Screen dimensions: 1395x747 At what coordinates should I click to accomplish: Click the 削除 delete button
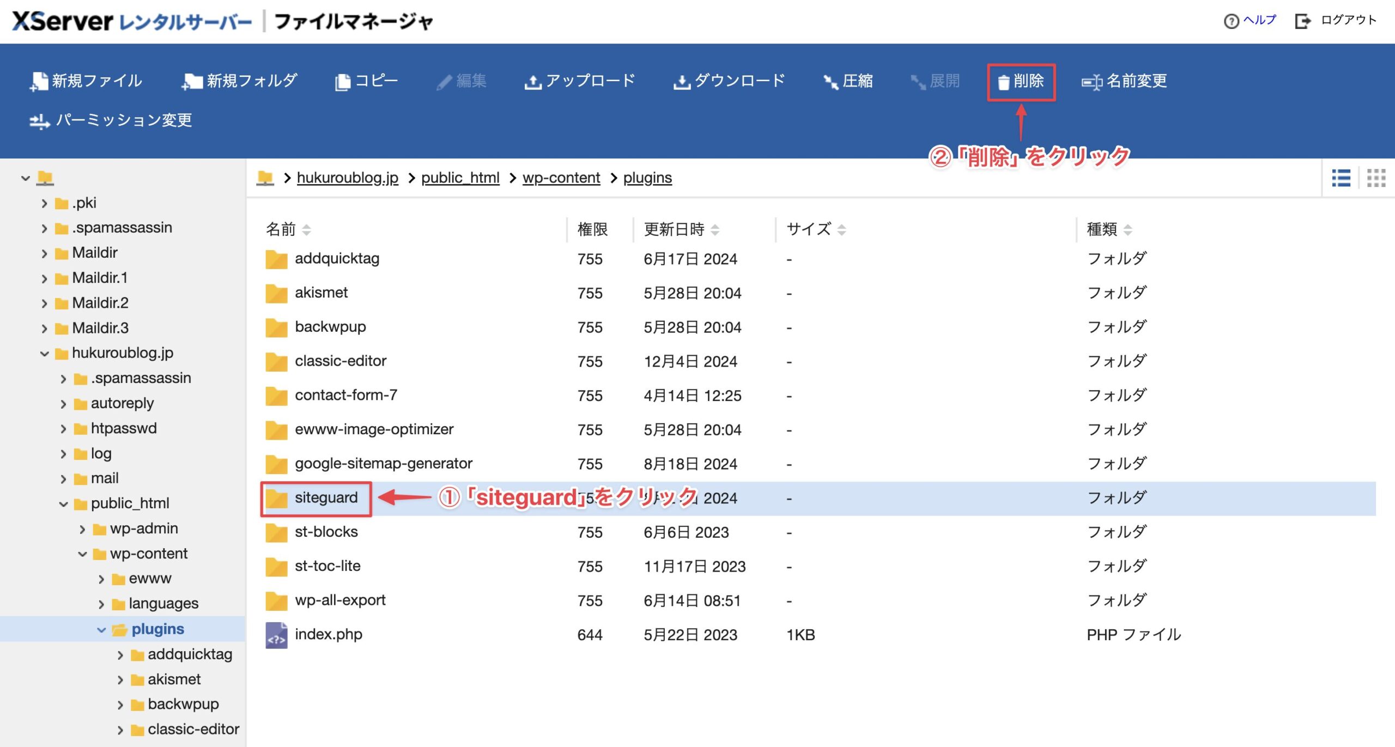(x=1021, y=82)
